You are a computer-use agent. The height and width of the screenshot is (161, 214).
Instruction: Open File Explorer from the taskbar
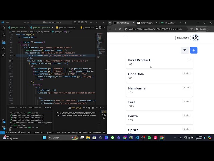[x=88, y=138]
